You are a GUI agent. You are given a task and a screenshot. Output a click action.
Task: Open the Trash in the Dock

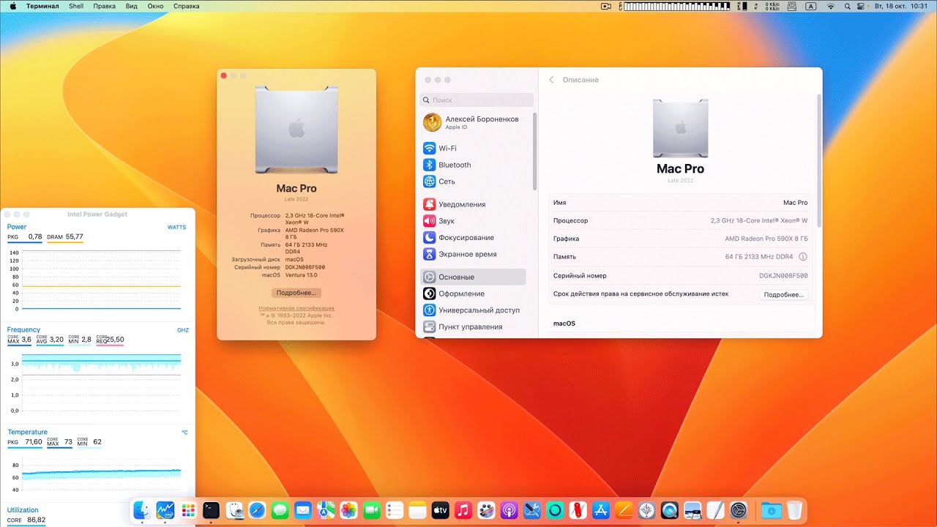point(794,510)
